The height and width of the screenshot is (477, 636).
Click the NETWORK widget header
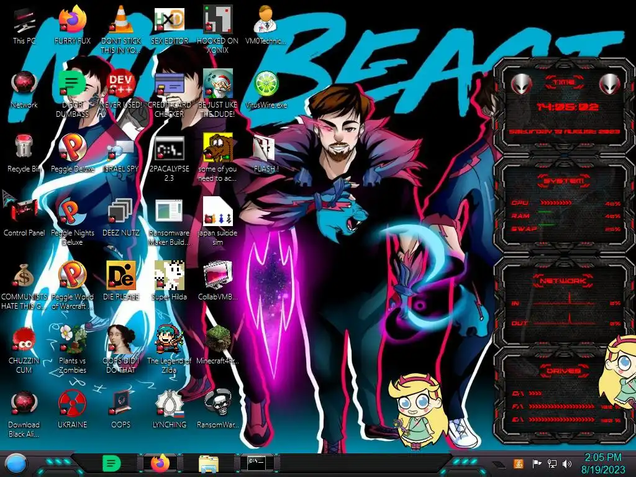coord(564,280)
